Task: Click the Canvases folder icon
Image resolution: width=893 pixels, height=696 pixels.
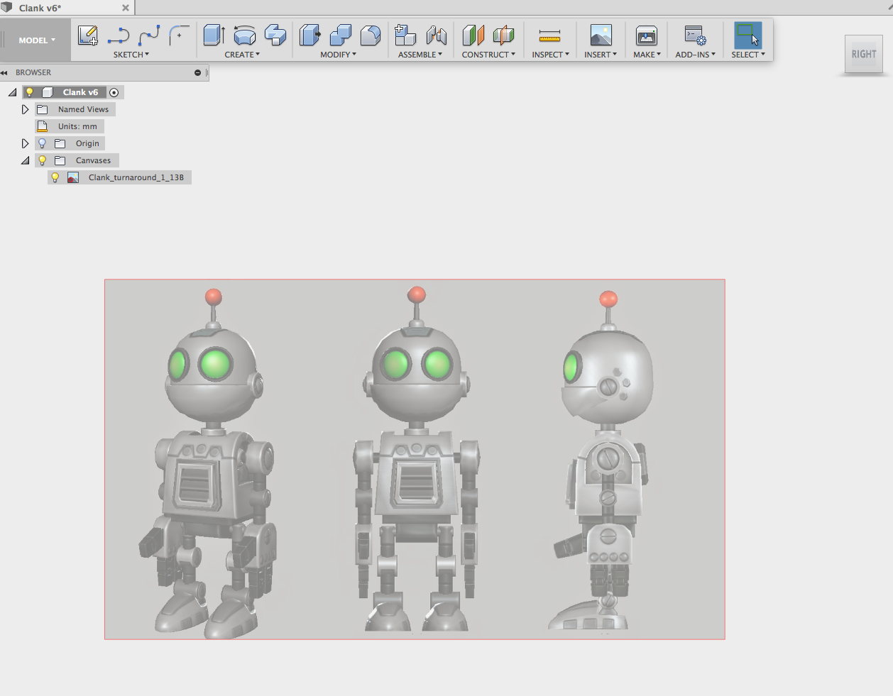Action: (x=60, y=160)
